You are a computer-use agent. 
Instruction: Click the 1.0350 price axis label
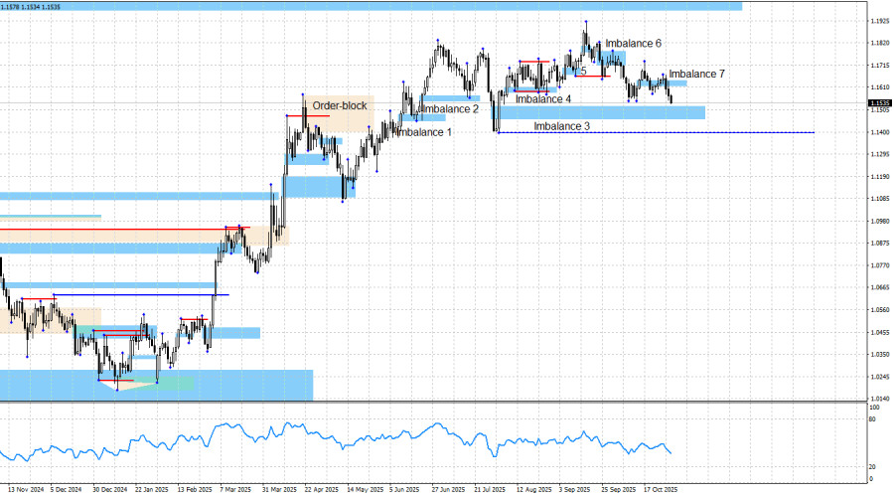[x=880, y=354]
